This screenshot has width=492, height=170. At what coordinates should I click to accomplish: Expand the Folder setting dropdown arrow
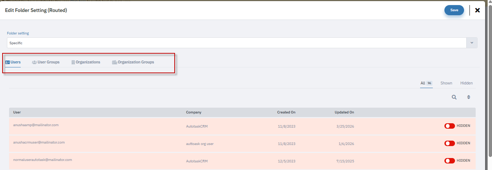coord(472,43)
